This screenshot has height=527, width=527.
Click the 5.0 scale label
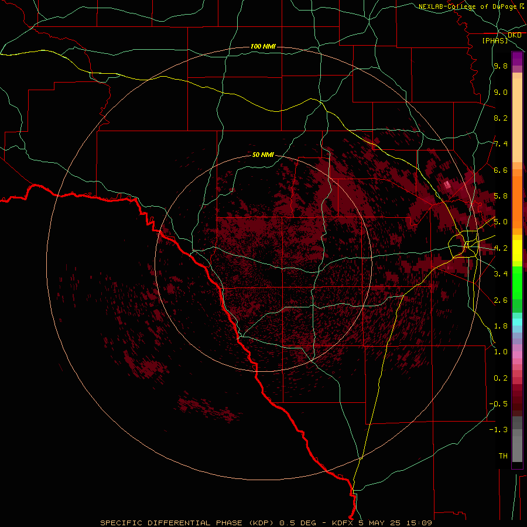[x=501, y=222]
